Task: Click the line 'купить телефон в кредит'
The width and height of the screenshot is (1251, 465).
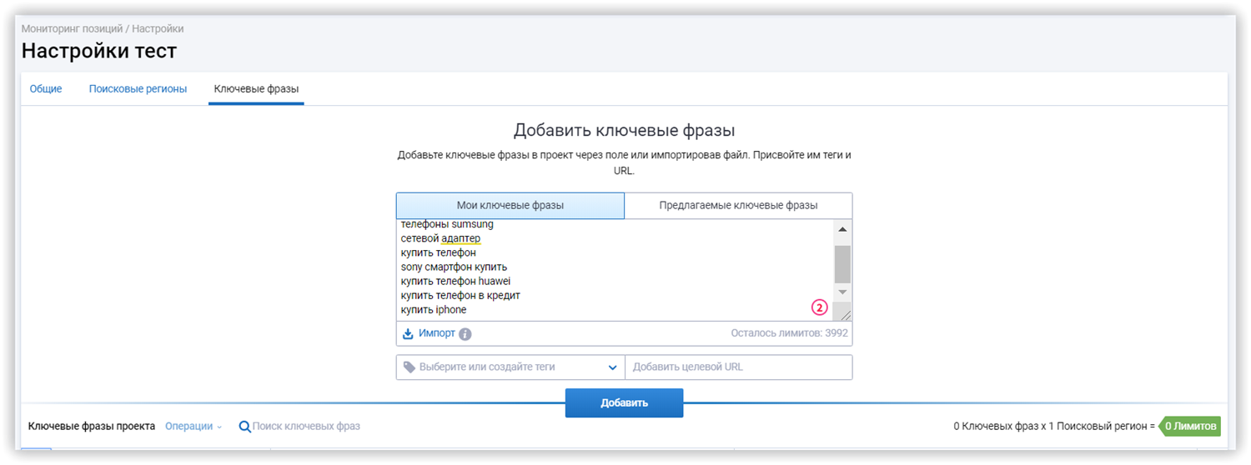Action: coord(460,295)
